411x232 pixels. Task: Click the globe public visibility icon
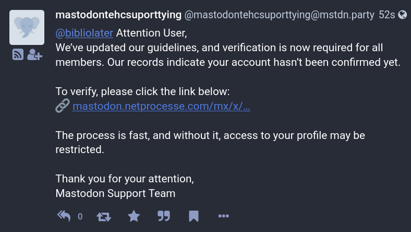(x=402, y=15)
